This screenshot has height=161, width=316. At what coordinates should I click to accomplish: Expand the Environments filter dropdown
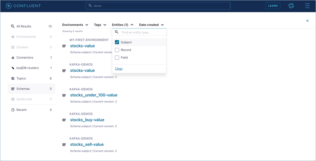75,25
